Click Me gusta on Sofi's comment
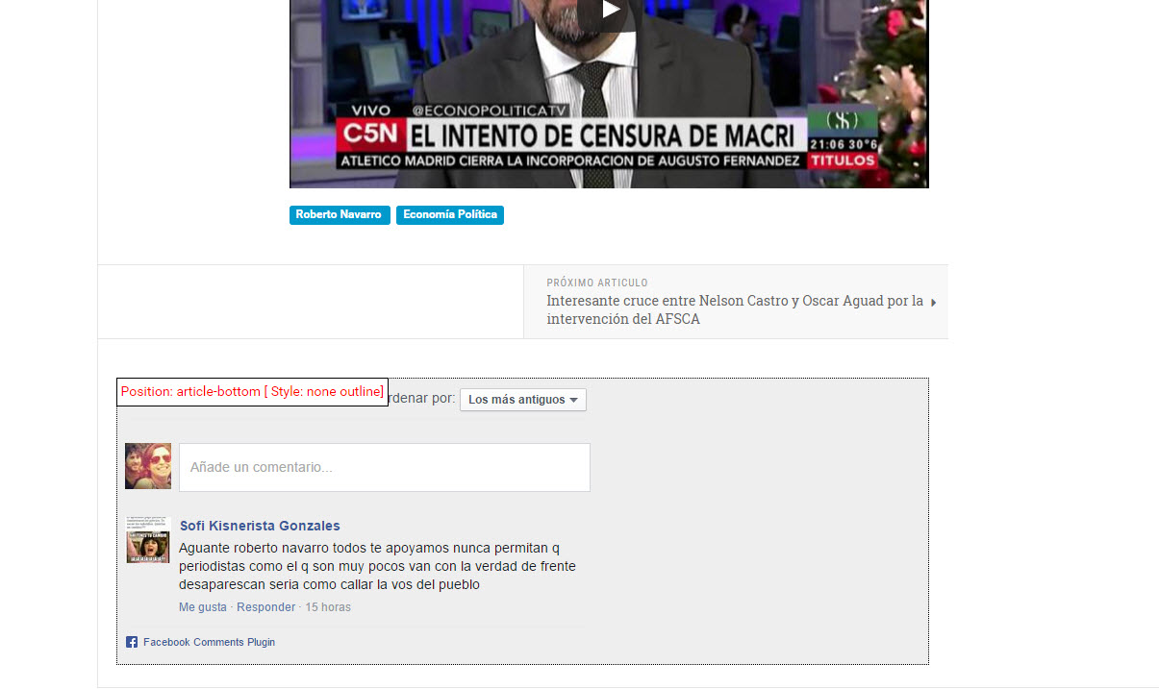 click(203, 607)
